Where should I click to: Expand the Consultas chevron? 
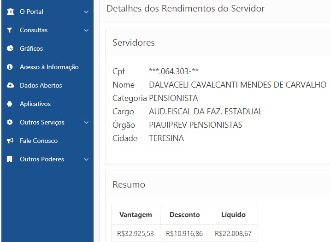86,30
